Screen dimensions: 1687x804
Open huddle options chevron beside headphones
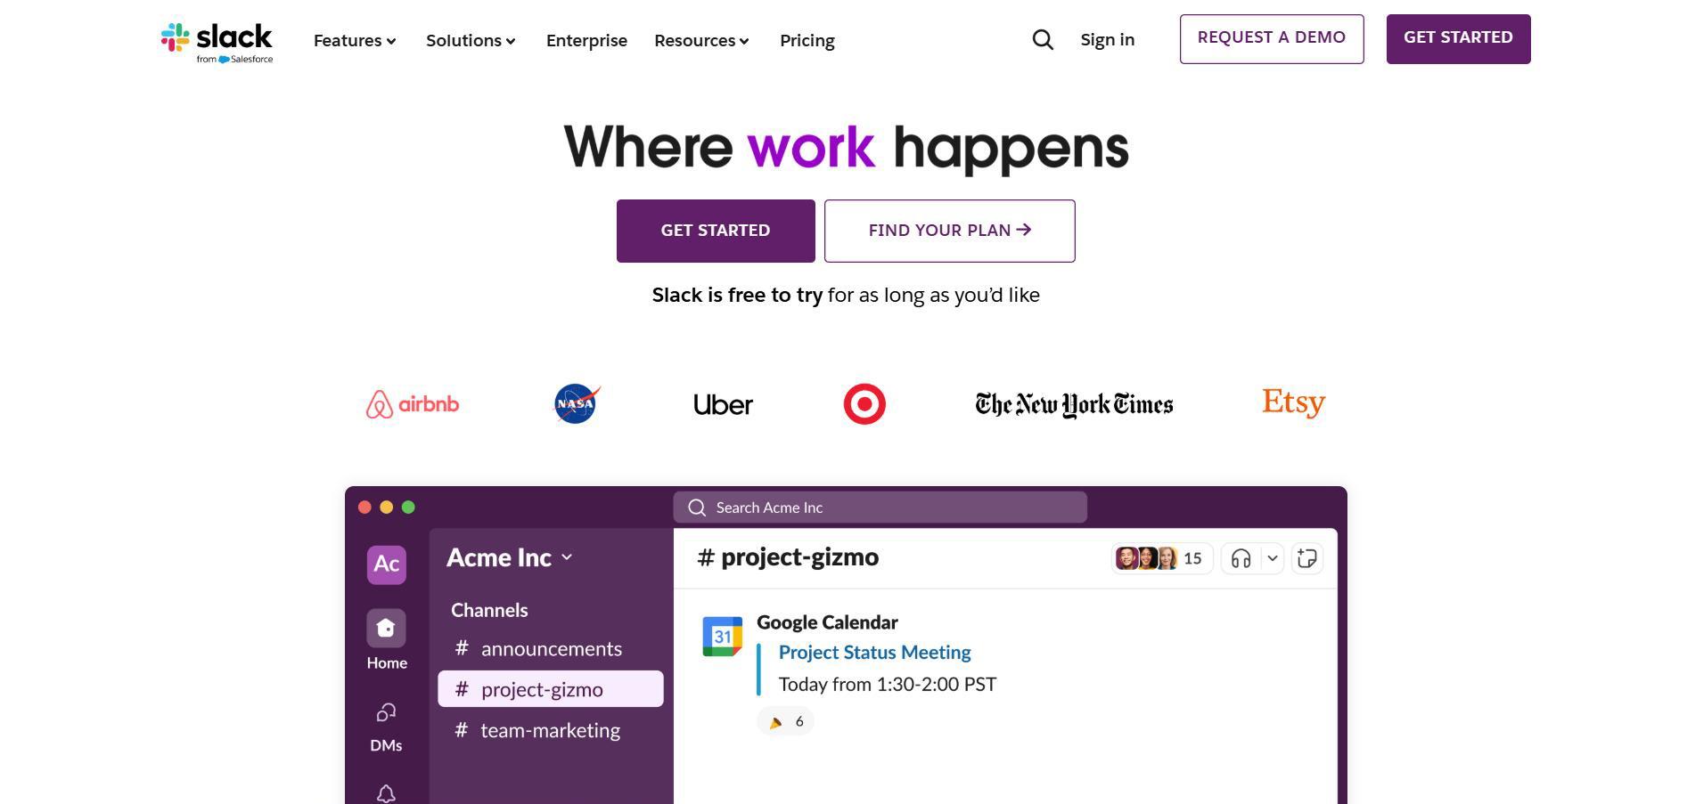tap(1273, 558)
